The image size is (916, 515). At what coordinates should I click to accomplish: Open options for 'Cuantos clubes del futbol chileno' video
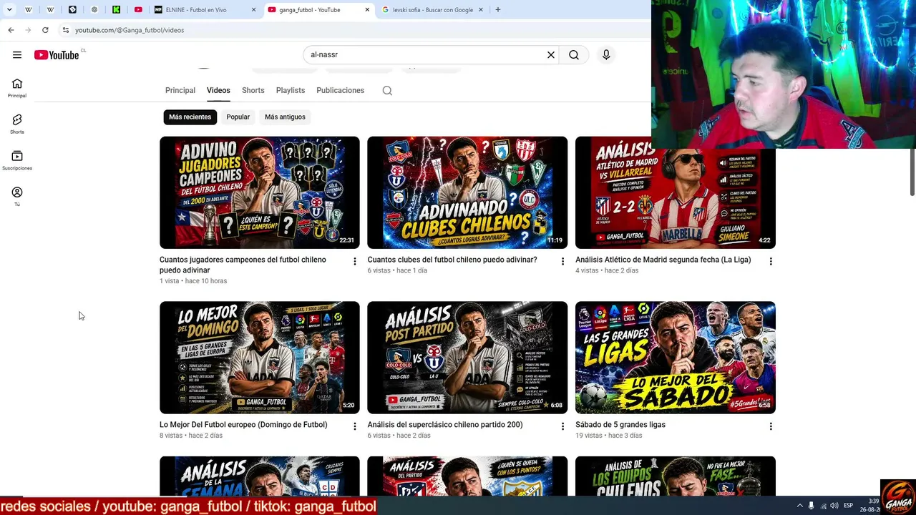562,262
